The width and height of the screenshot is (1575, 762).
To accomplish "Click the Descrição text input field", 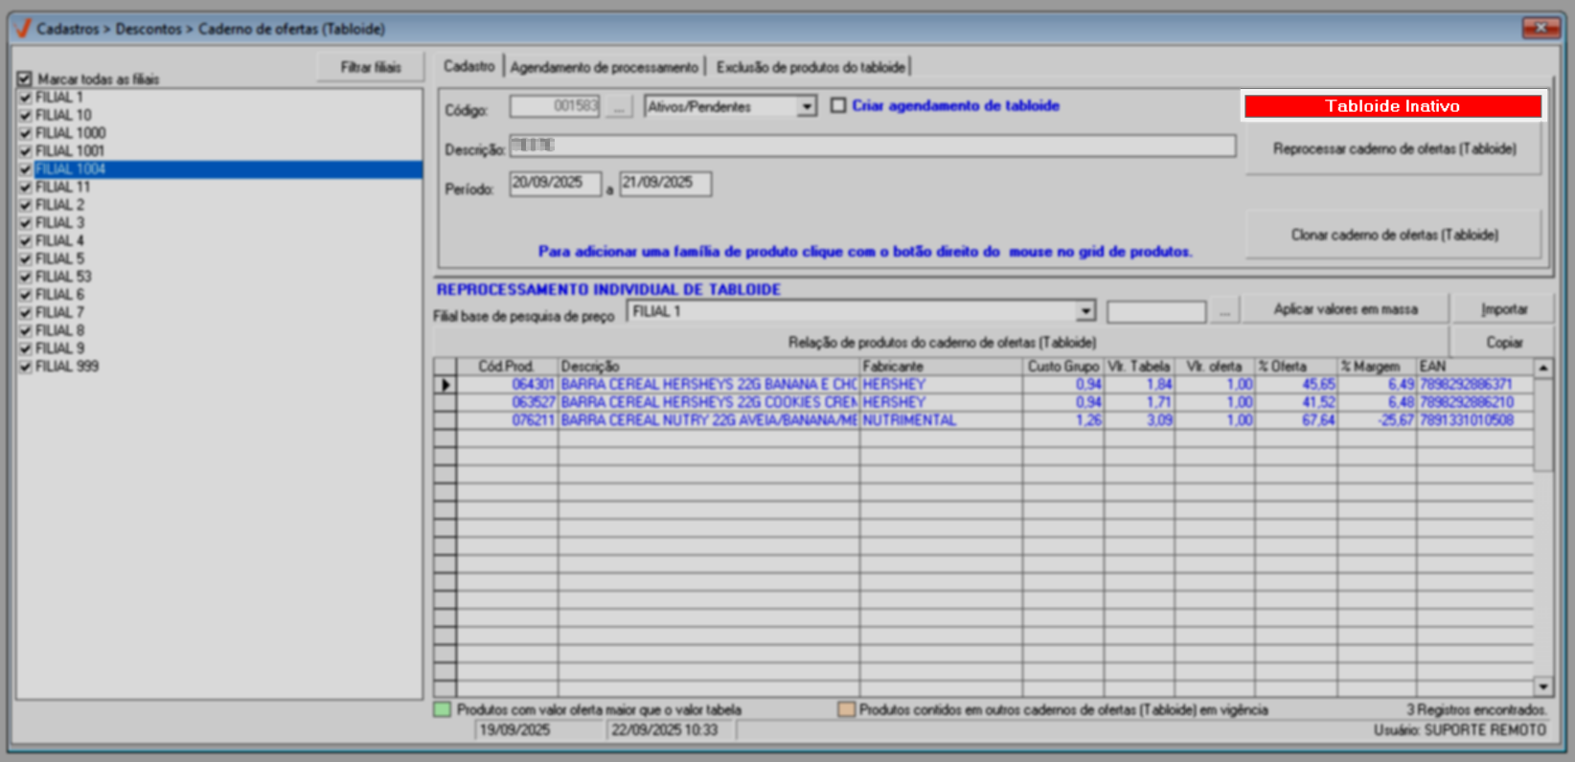I will tap(872, 146).
